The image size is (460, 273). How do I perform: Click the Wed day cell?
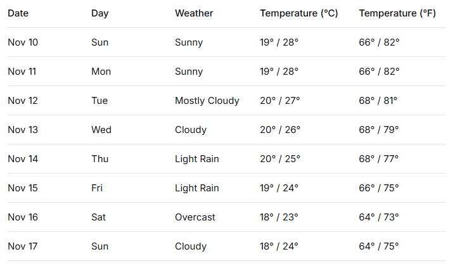click(101, 130)
